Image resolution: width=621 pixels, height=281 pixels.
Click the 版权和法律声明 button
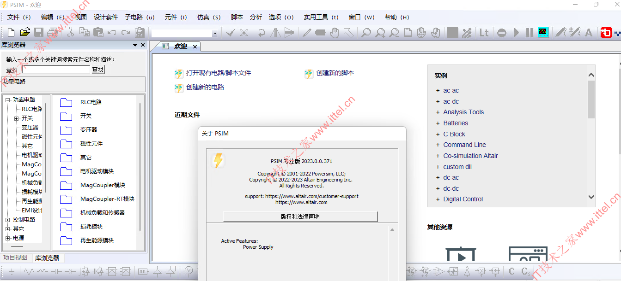tap(300, 217)
